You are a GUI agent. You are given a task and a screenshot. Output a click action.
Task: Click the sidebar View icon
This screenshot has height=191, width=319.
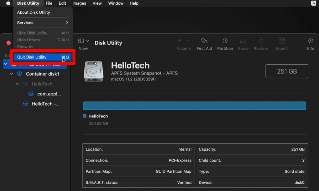point(81,41)
